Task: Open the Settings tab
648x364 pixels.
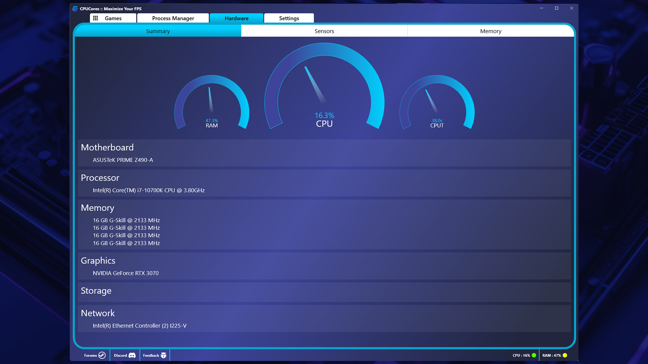Action: click(x=289, y=18)
